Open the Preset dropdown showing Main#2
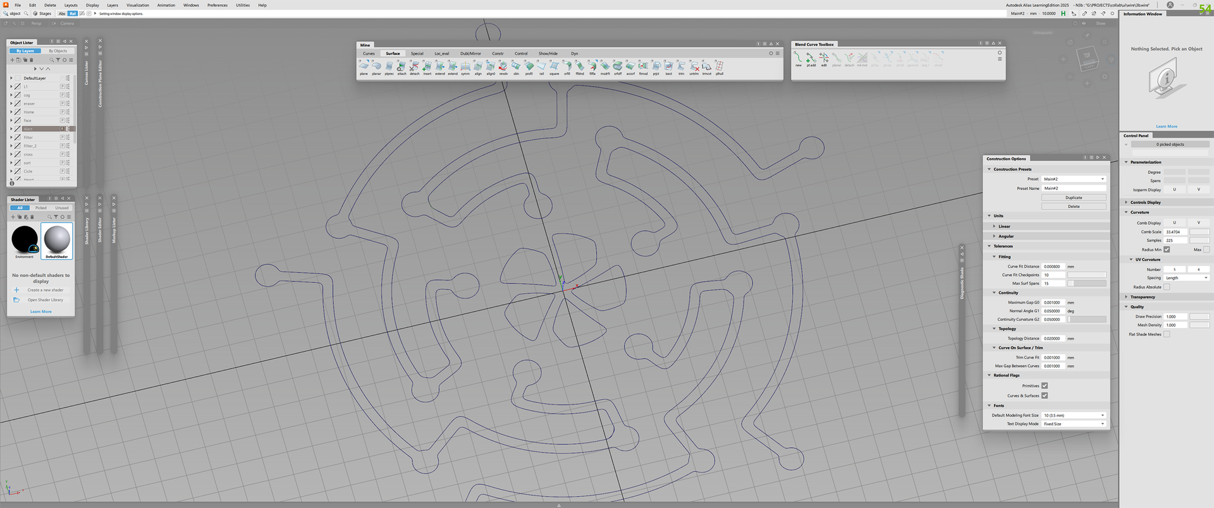The image size is (1214, 508). click(x=1074, y=179)
